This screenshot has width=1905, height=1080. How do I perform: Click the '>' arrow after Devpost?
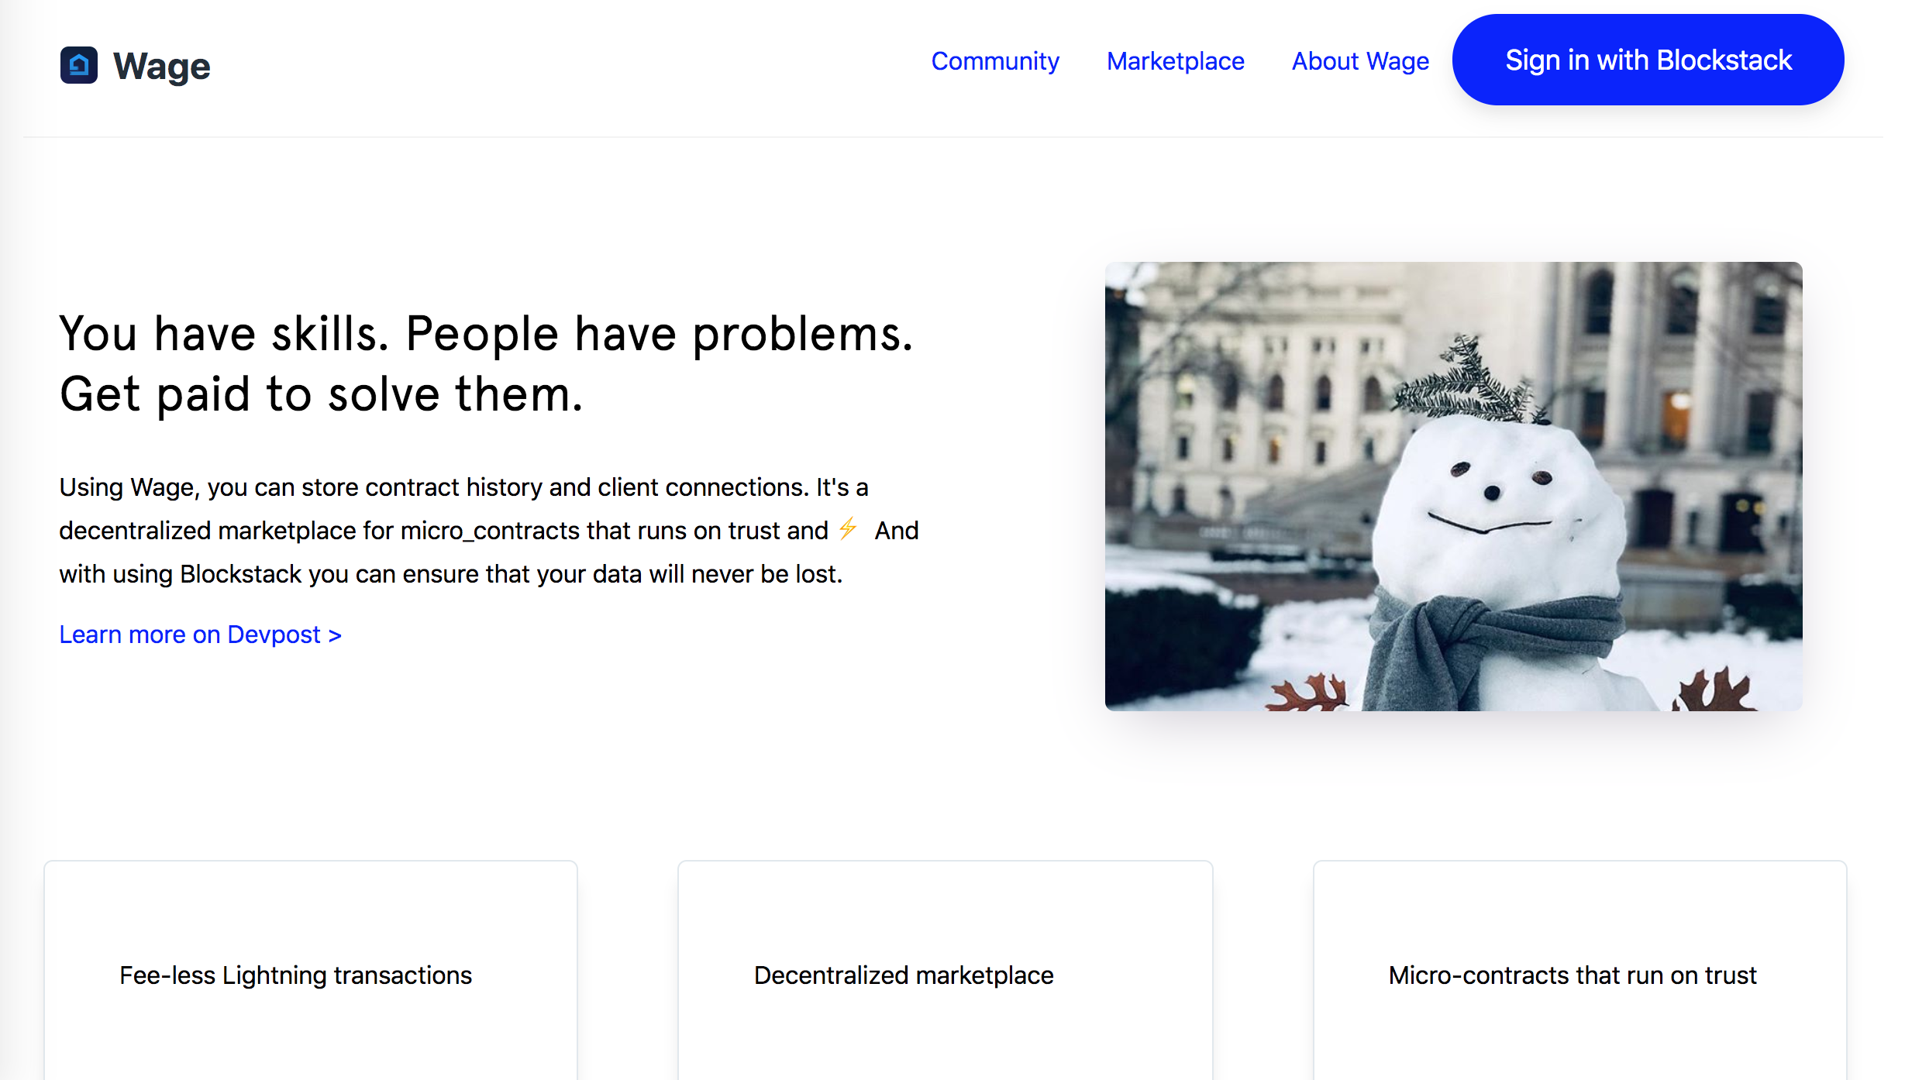(x=335, y=635)
